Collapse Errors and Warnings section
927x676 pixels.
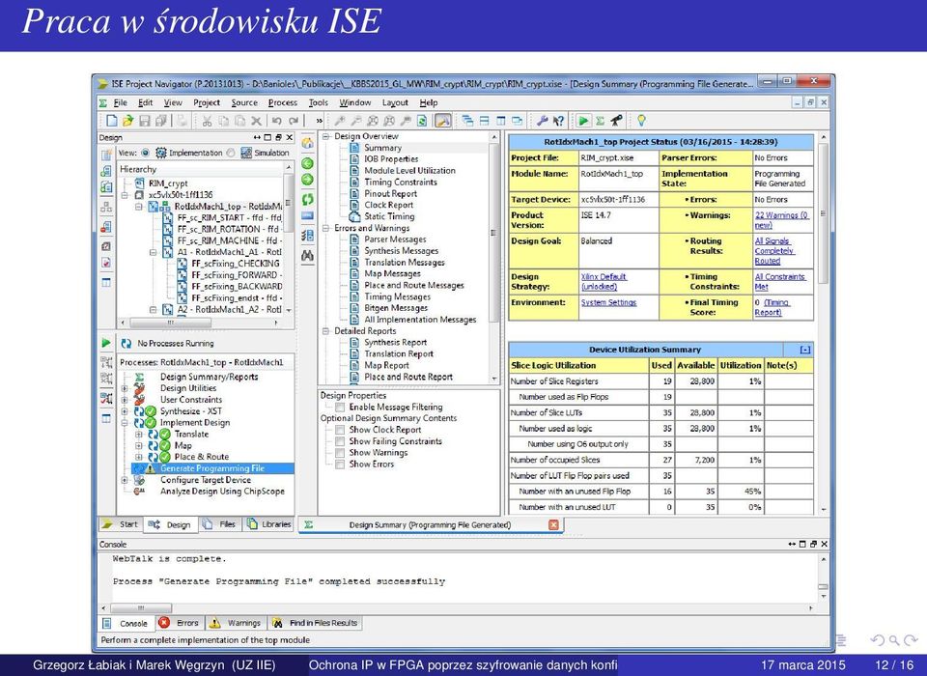click(x=325, y=228)
